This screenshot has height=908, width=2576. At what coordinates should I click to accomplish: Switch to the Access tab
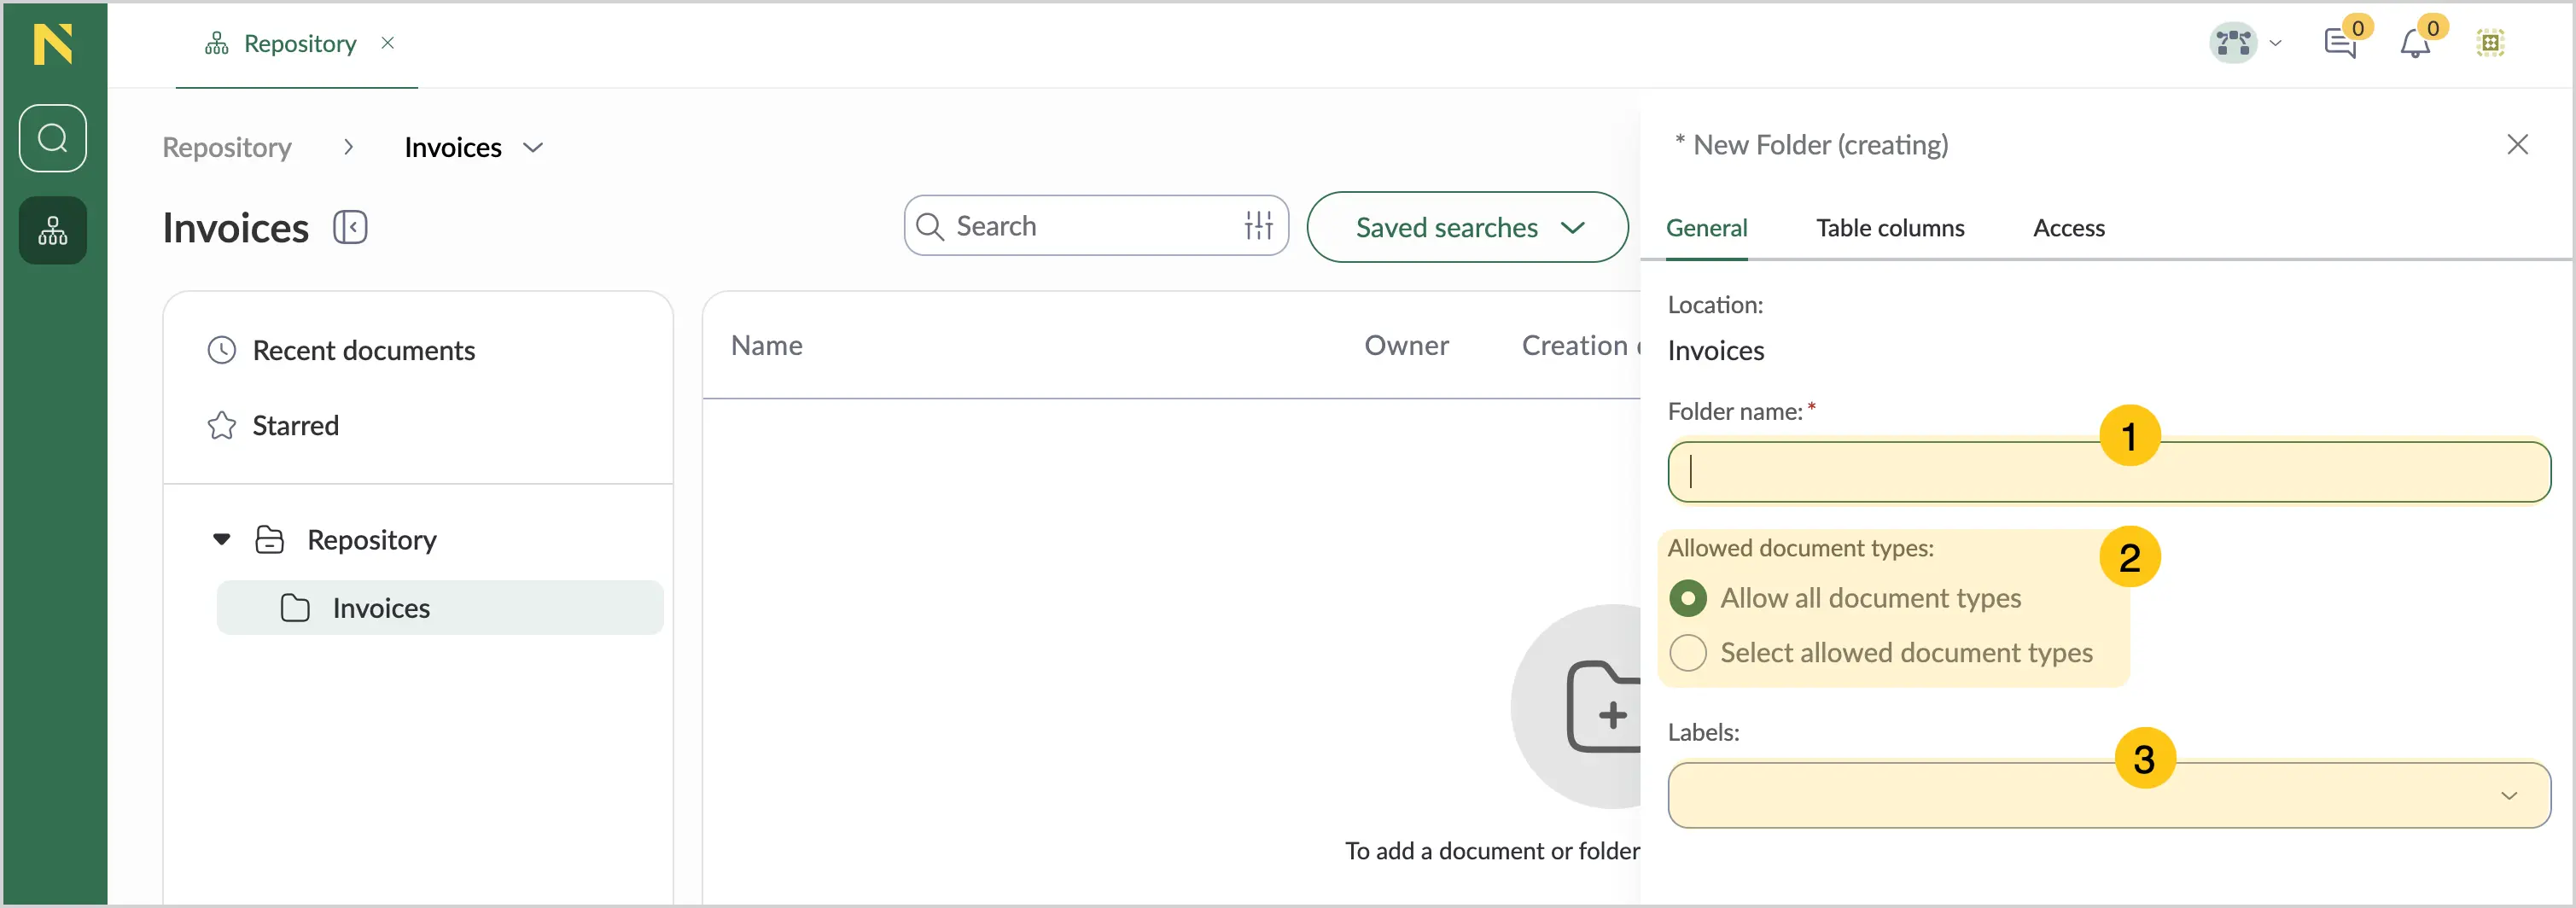[2068, 228]
